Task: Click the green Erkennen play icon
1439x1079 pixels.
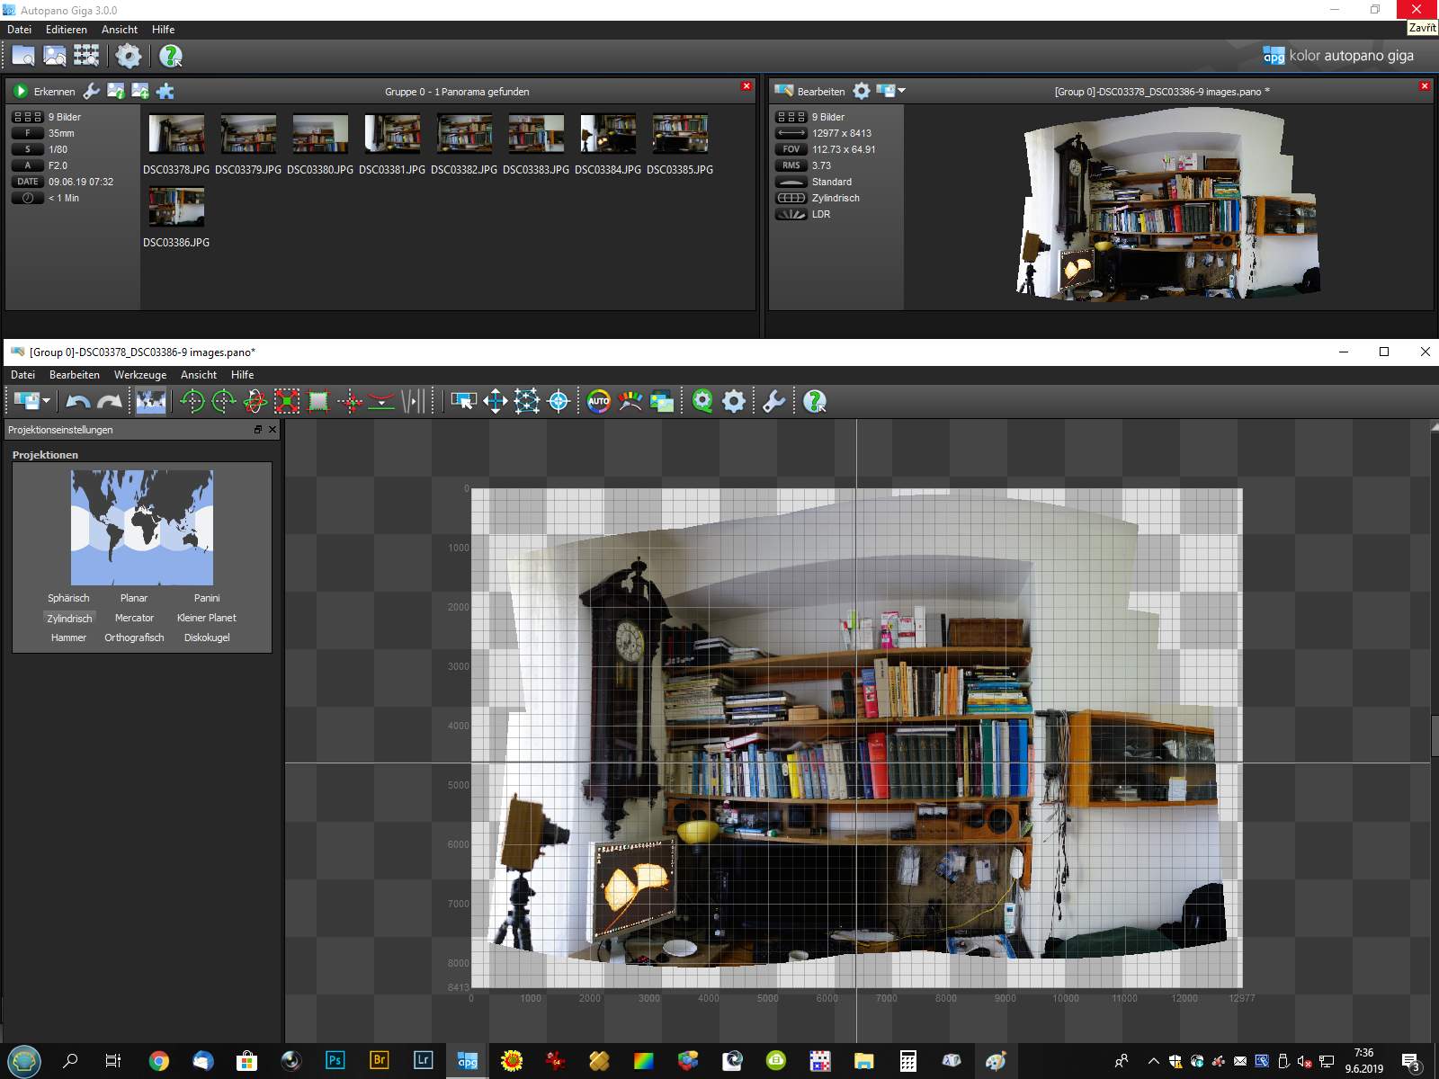Action: point(21,91)
